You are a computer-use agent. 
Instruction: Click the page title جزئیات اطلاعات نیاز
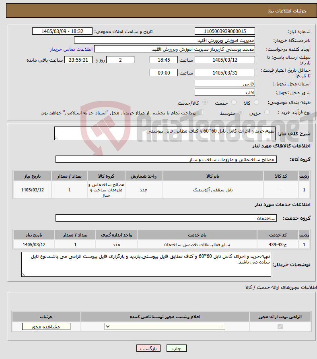(287, 11)
